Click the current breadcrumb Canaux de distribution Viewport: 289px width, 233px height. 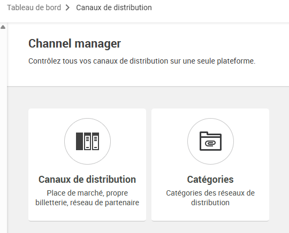pyautogui.click(x=114, y=7)
